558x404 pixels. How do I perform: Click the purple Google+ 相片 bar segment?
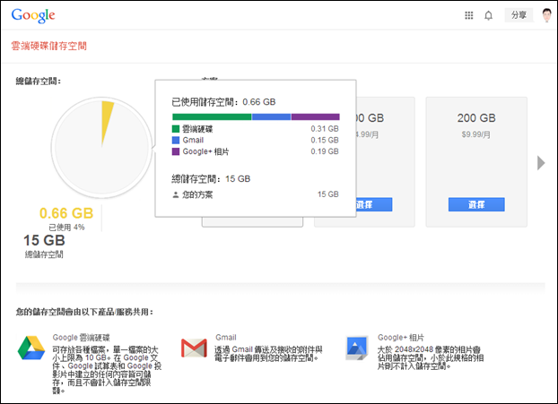(315, 117)
